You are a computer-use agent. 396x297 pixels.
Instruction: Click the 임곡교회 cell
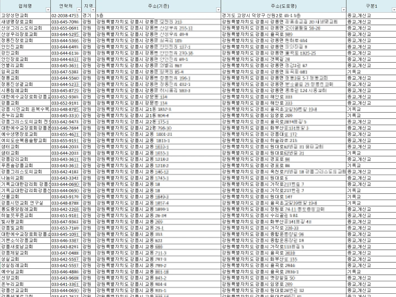coord(25,72)
